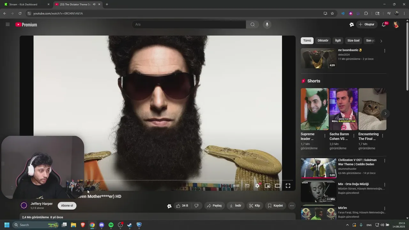
Task: Open Steam from the taskbar
Action: click(x=129, y=225)
